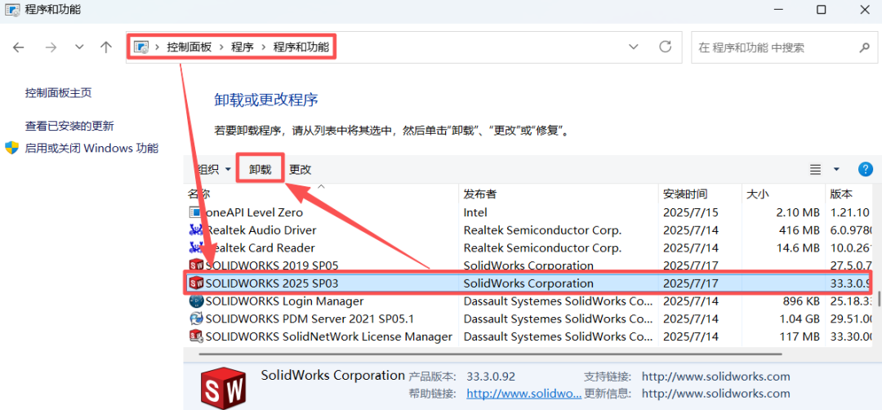Click 2025/7/15 install date cell
This screenshot has width=882, height=410.
(x=691, y=212)
